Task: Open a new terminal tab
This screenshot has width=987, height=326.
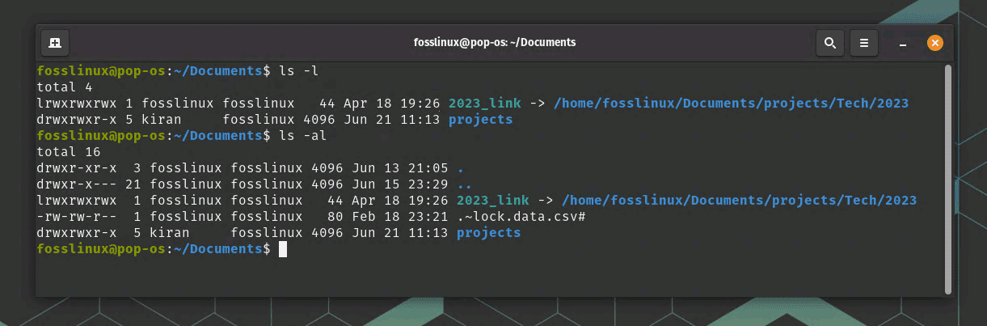Action: tap(55, 42)
